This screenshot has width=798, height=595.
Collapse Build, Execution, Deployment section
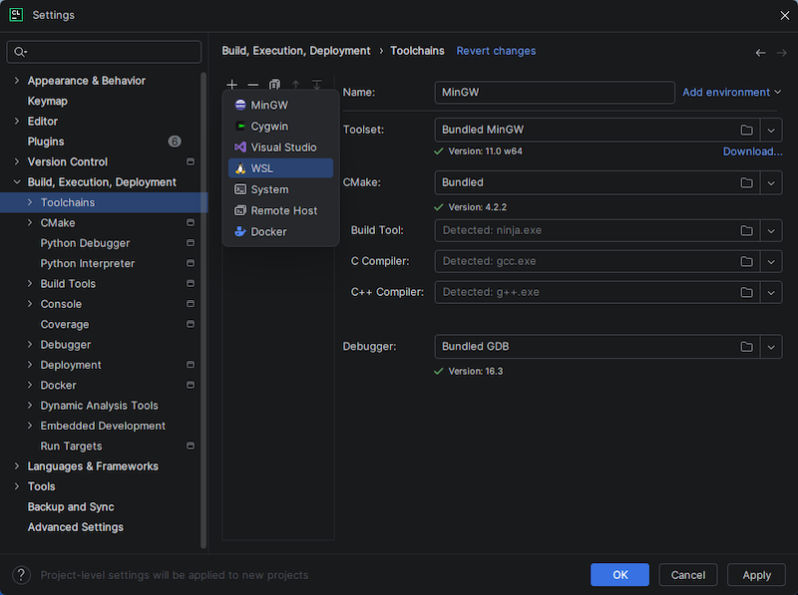point(17,182)
